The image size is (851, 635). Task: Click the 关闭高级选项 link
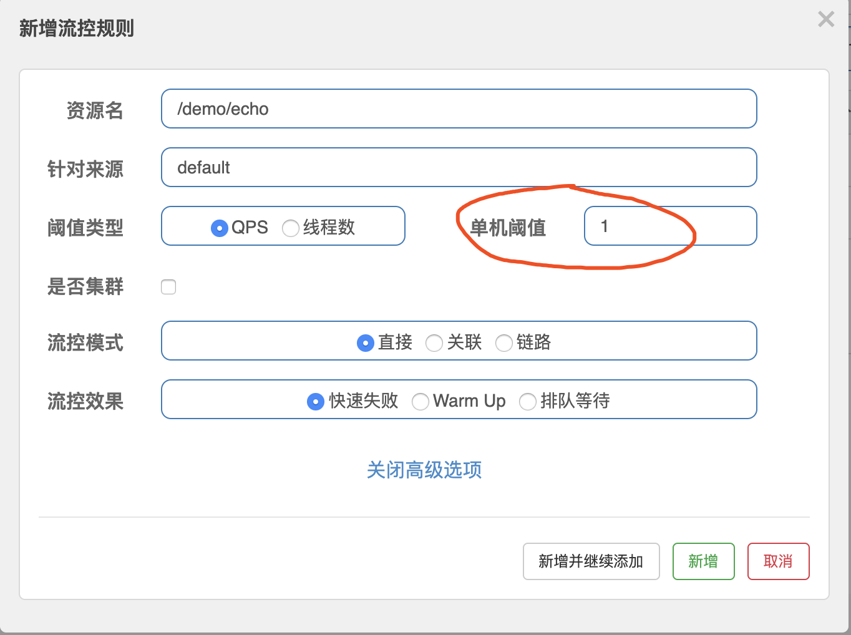tap(425, 470)
